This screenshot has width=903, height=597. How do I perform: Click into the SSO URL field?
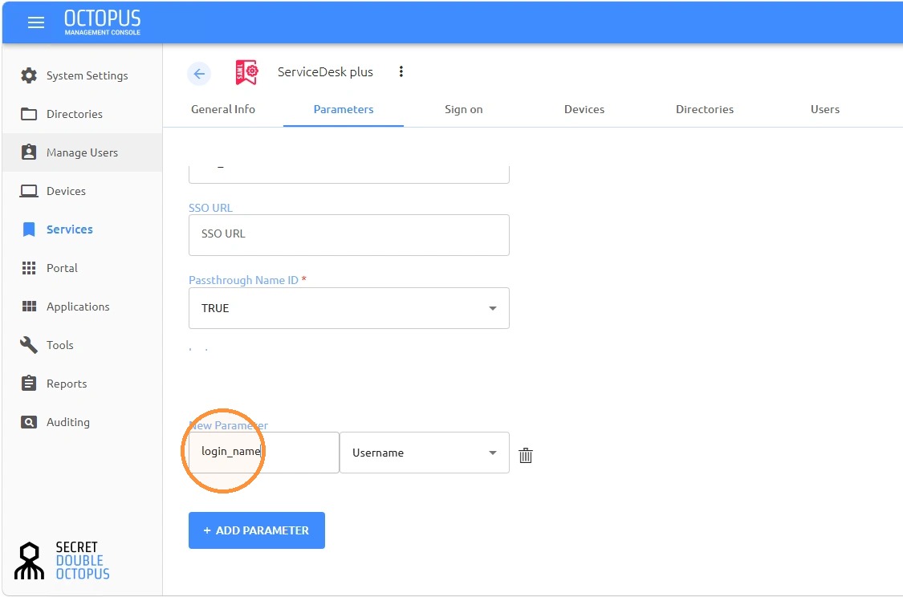pyautogui.click(x=349, y=235)
